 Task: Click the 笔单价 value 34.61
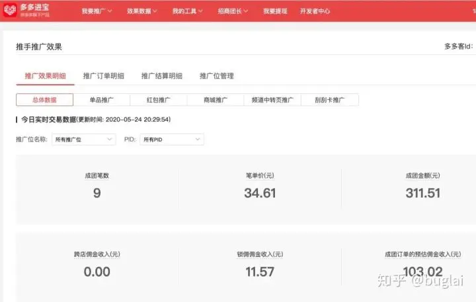tap(260, 193)
